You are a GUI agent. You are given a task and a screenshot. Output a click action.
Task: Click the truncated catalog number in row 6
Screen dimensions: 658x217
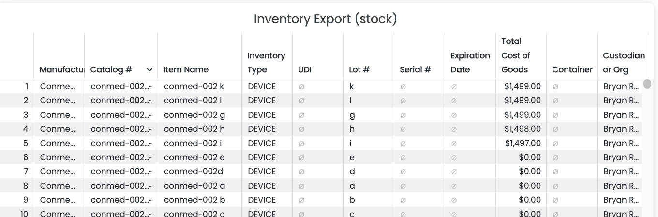[x=121, y=158]
